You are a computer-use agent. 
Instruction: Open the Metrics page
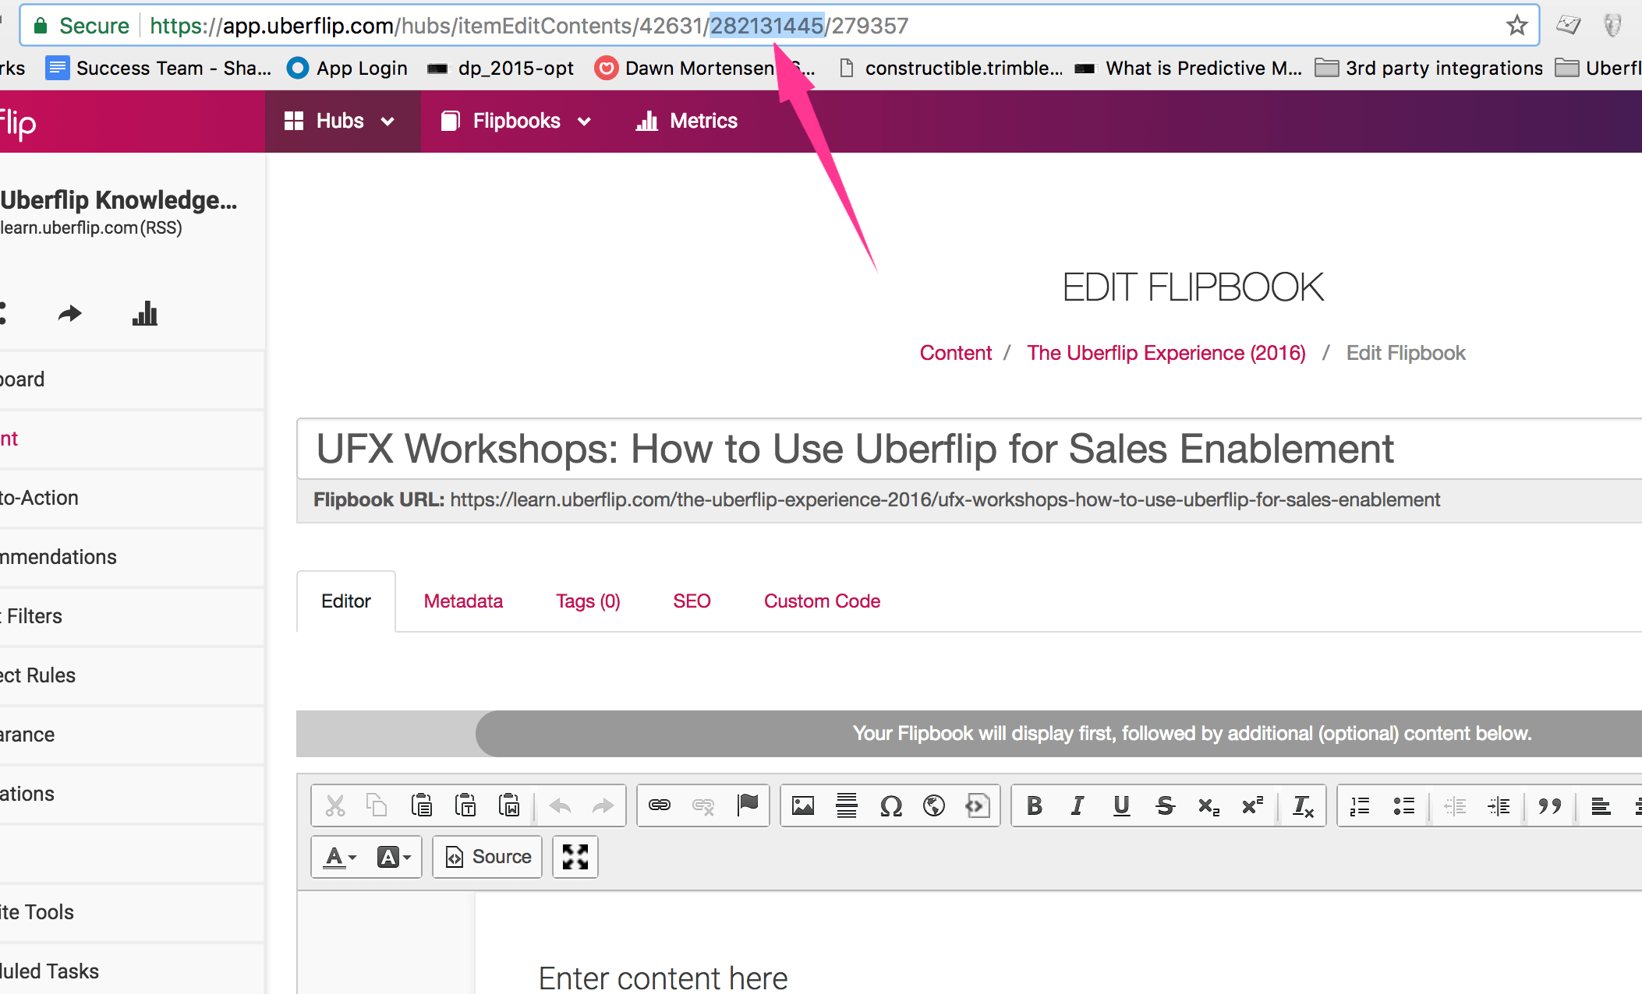click(687, 121)
